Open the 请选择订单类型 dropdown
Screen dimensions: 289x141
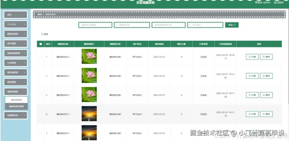[x=95, y=25]
